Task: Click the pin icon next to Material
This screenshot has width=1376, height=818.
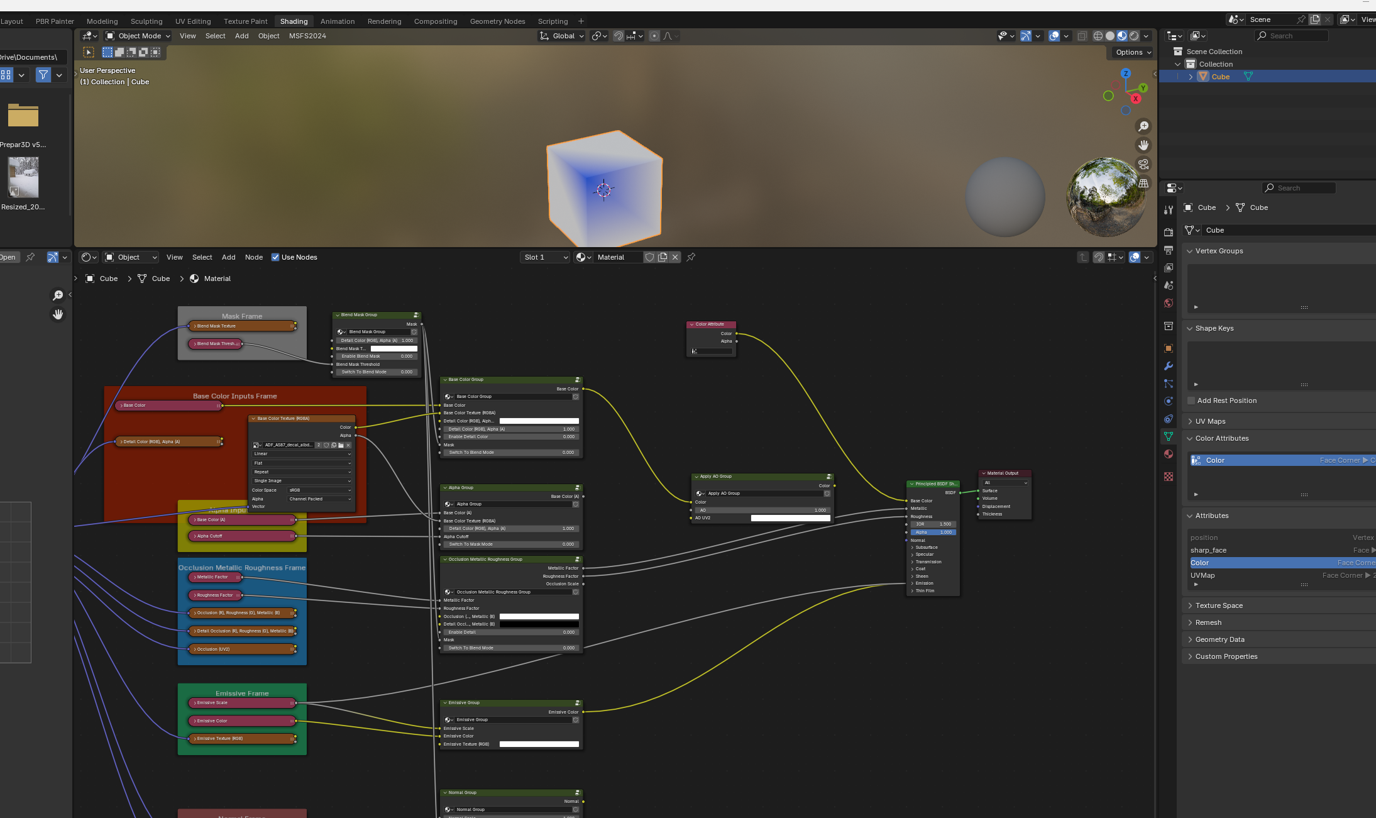Action: tap(691, 257)
